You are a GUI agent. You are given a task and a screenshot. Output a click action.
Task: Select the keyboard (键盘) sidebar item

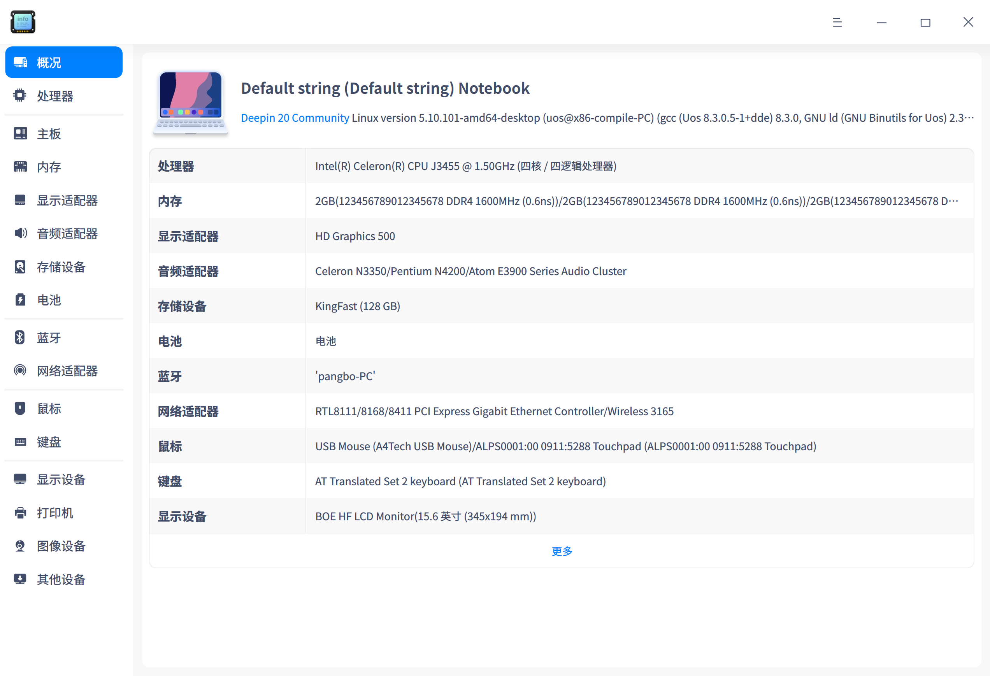click(49, 442)
